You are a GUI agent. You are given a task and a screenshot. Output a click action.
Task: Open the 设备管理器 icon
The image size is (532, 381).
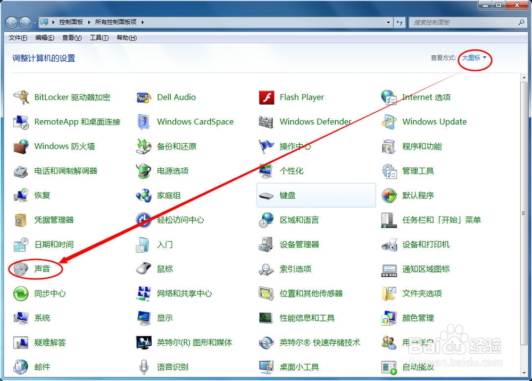pos(267,245)
